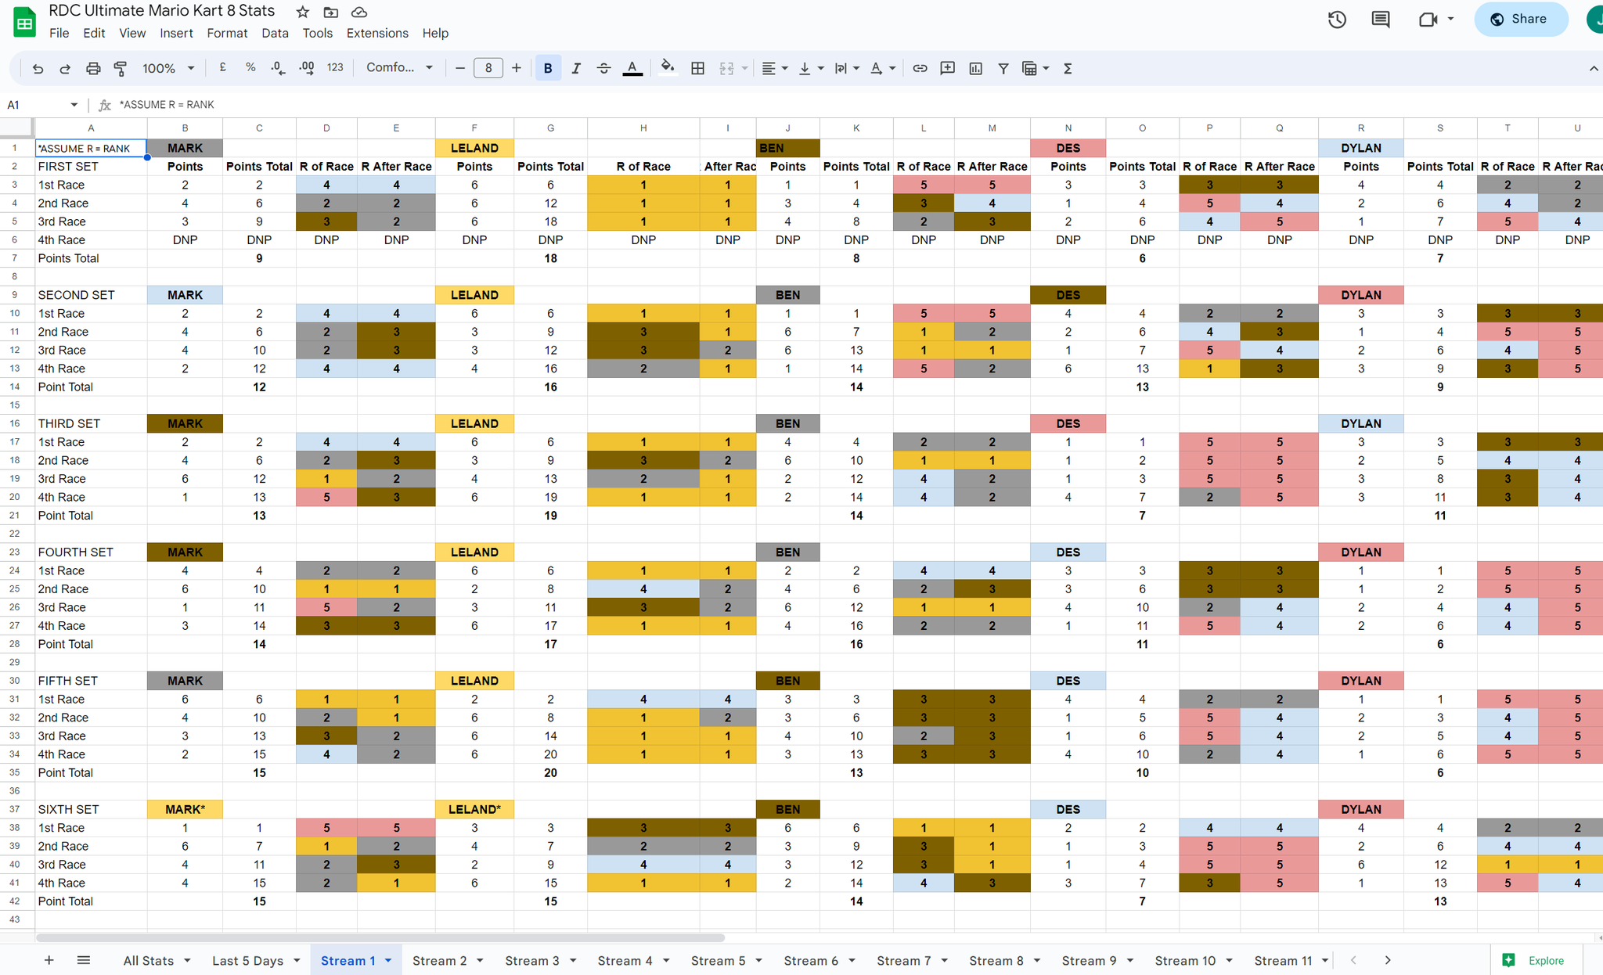Create a filter using the funnel icon
The width and height of the screenshot is (1603, 975).
pyautogui.click(x=1003, y=68)
